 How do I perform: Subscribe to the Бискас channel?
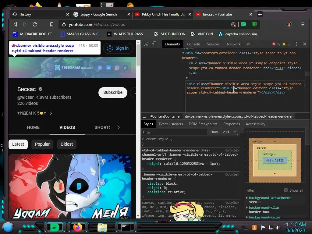click(x=113, y=92)
